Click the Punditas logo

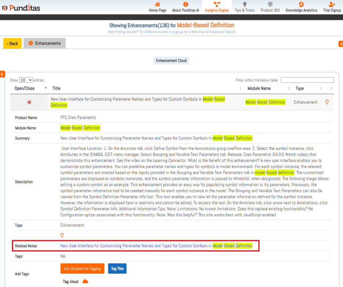pyautogui.click(x=21, y=7)
